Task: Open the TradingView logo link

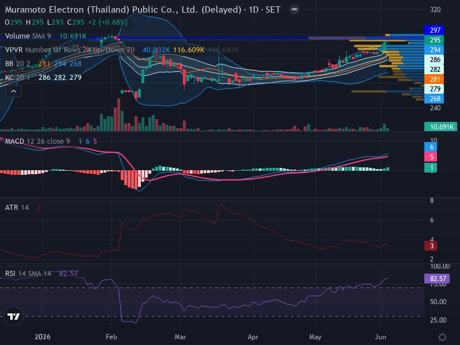Action: click(x=13, y=316)
